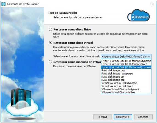
Task: Select RAW disk image rawsparse format
Action: (126, 74)
